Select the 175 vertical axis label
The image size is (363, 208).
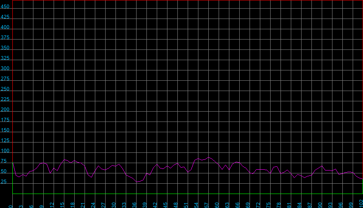click(5, 120)
